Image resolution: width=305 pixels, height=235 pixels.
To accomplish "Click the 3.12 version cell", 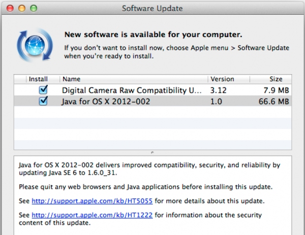I will [218, 90].
